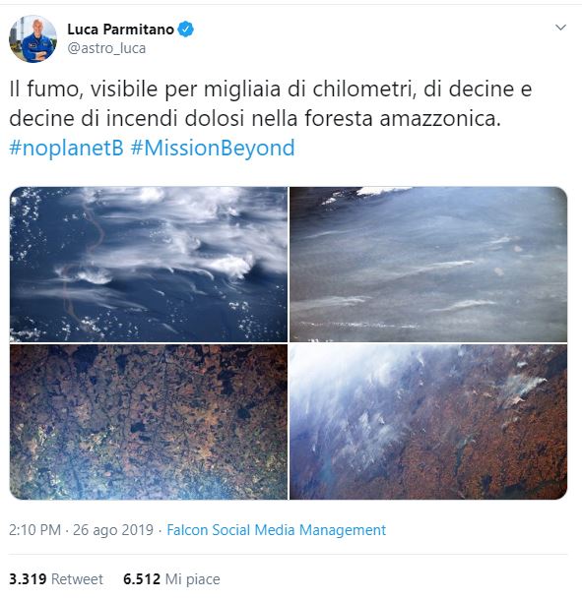Screen dimensions: 582x601
Task: Click the blue verified badge
Action: tap(186, 30)
